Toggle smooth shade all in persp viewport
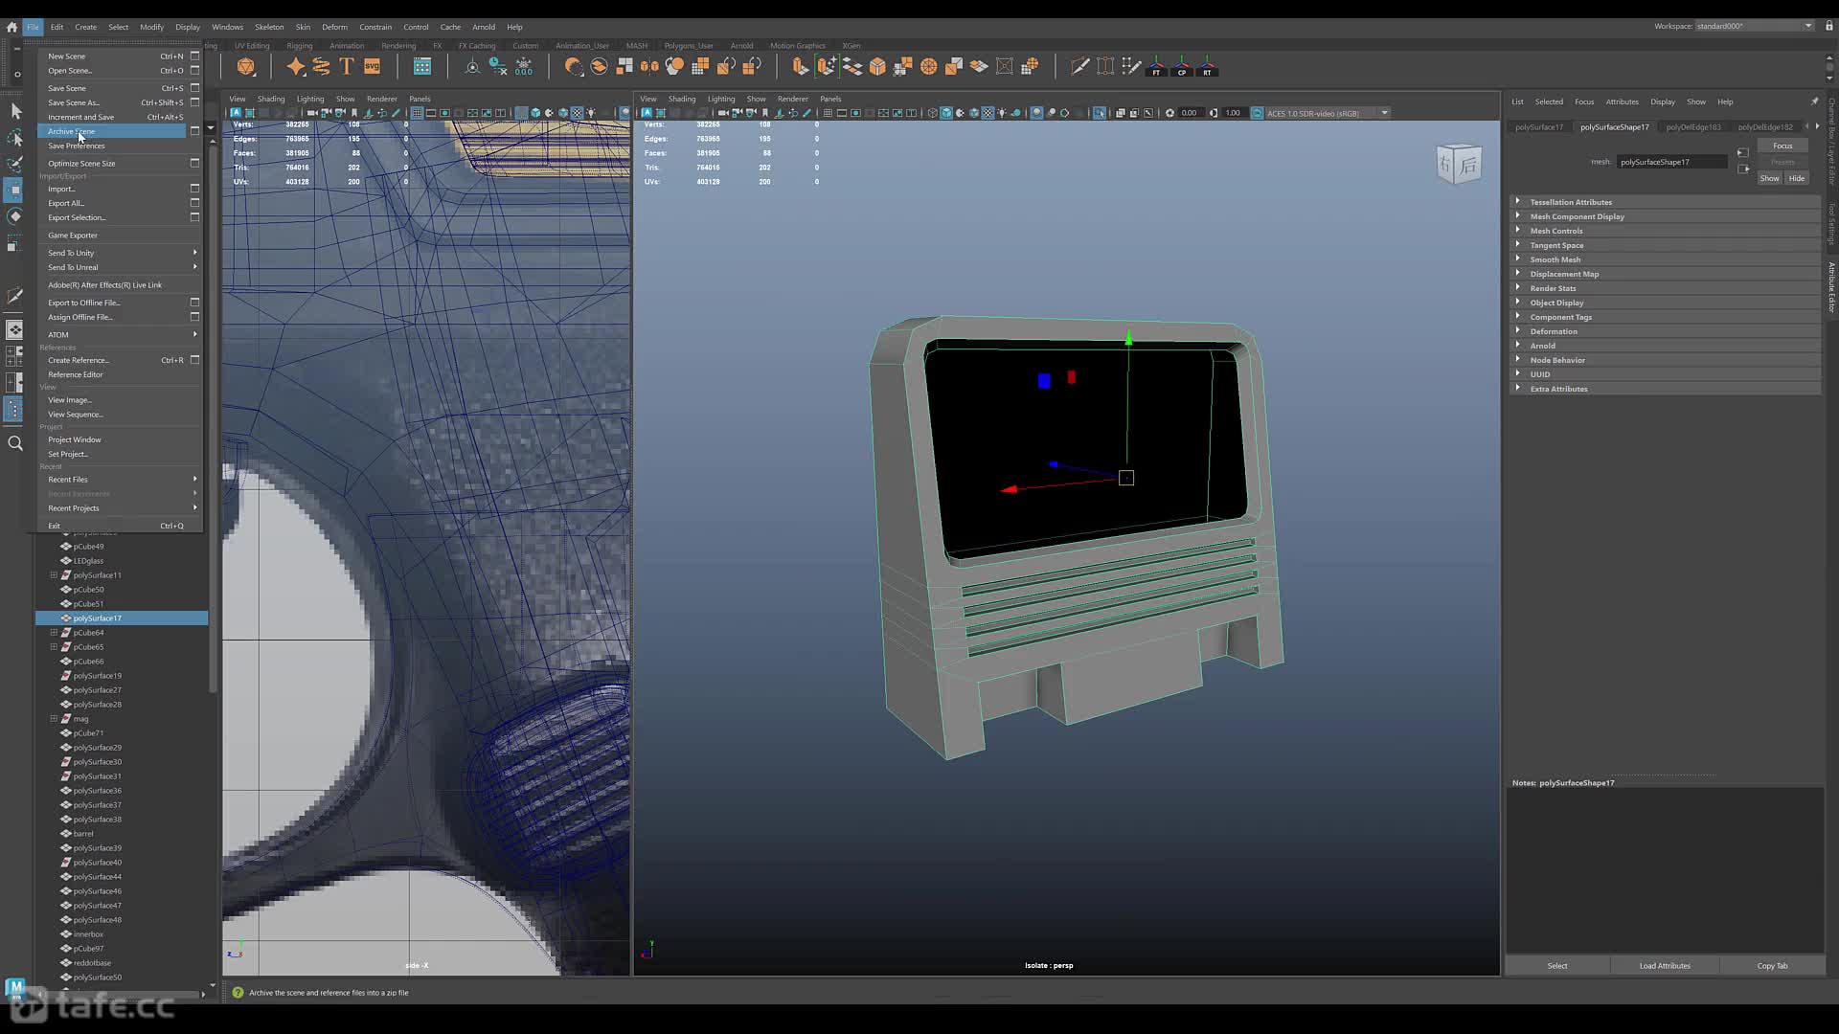The width and height of the screenshot is (1839, 1034). [x=946, y=113]
